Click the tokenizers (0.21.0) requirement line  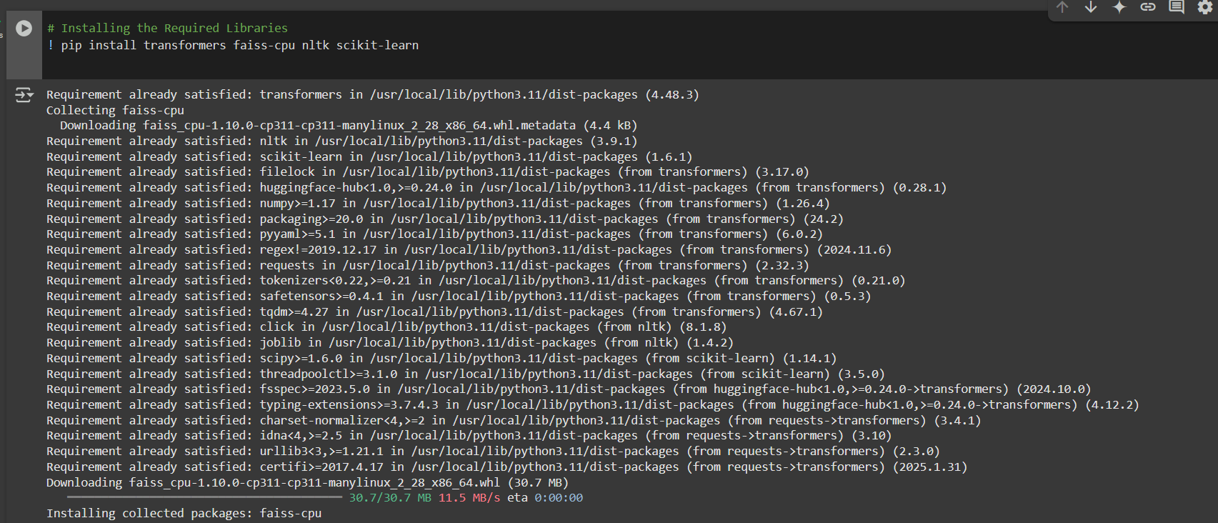coord(476,281)
